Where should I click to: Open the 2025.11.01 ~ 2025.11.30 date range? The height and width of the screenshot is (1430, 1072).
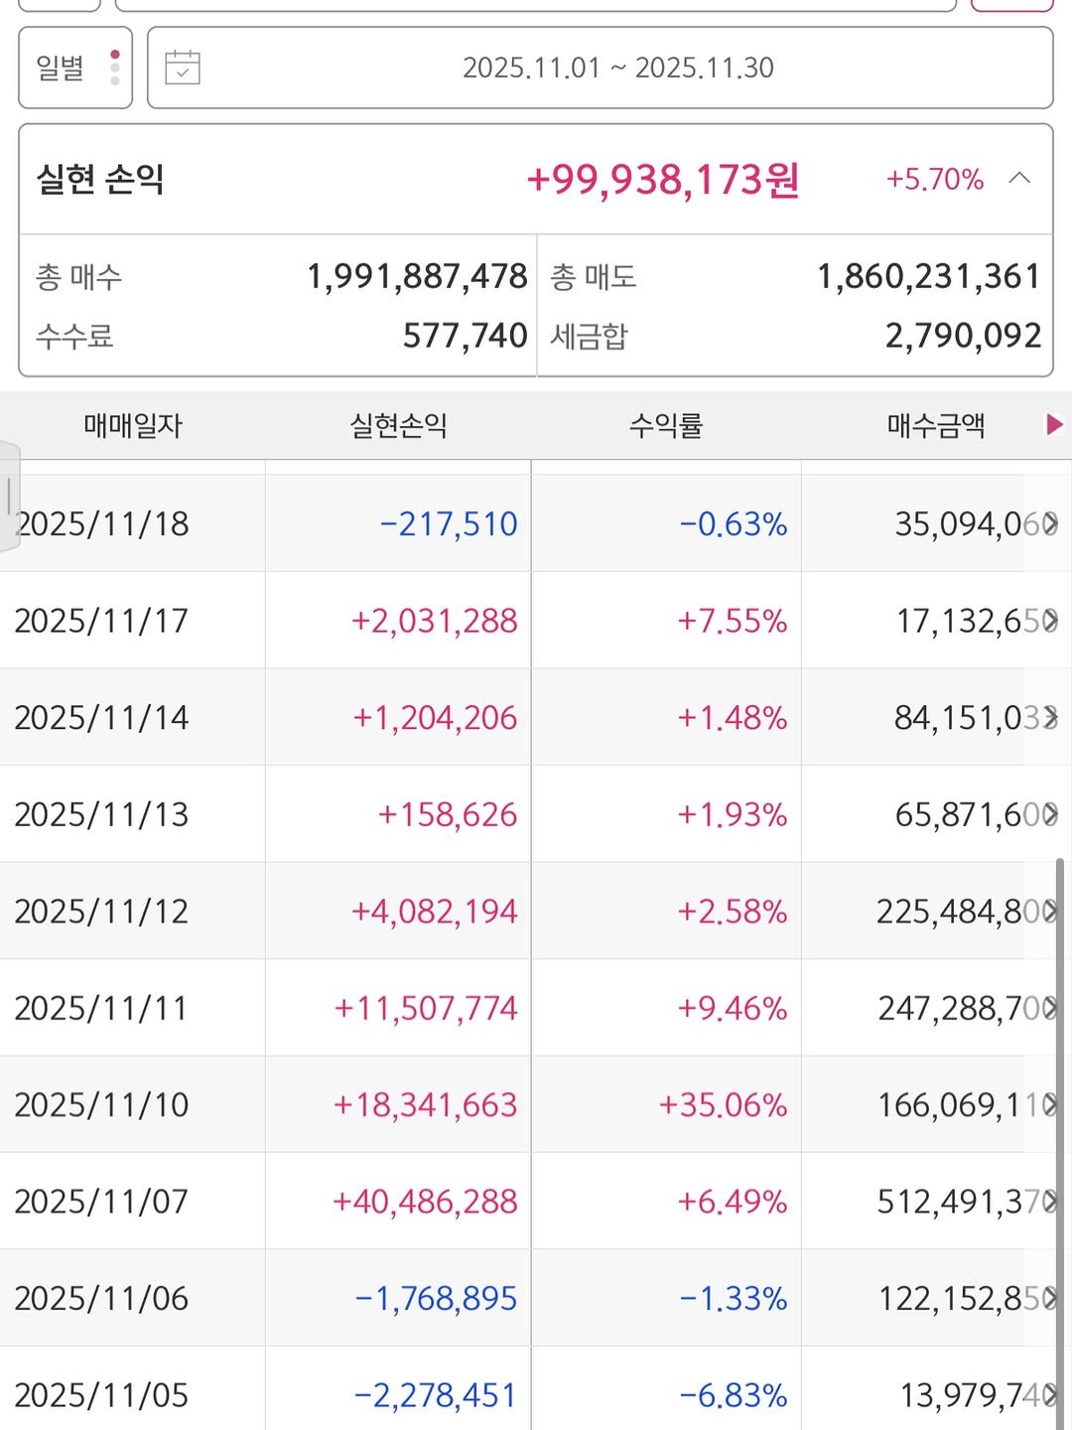tap(617, 68)
